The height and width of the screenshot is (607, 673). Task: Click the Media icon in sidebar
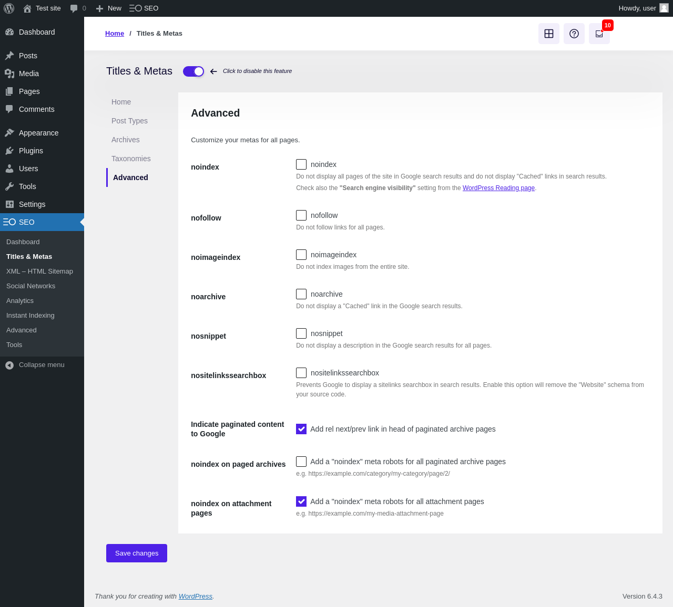[9, 74]
